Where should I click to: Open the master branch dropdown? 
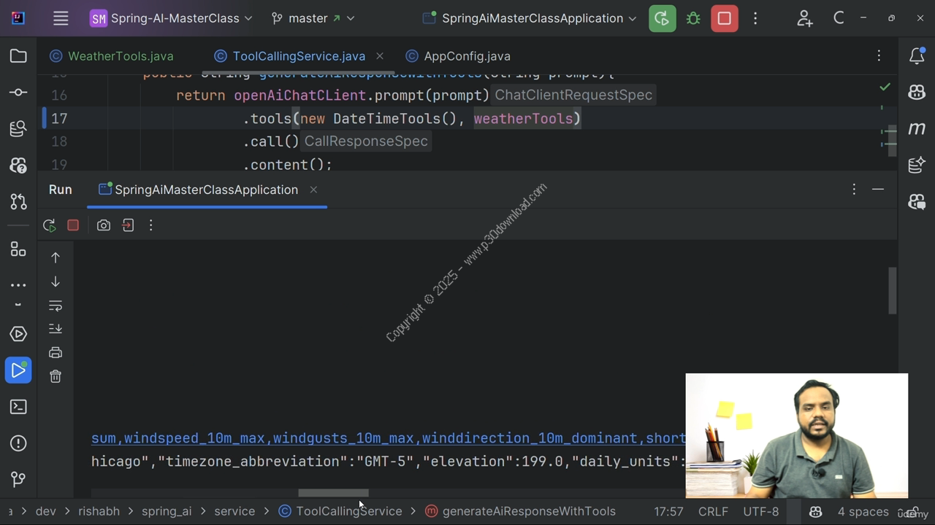[x=313, y=18]
